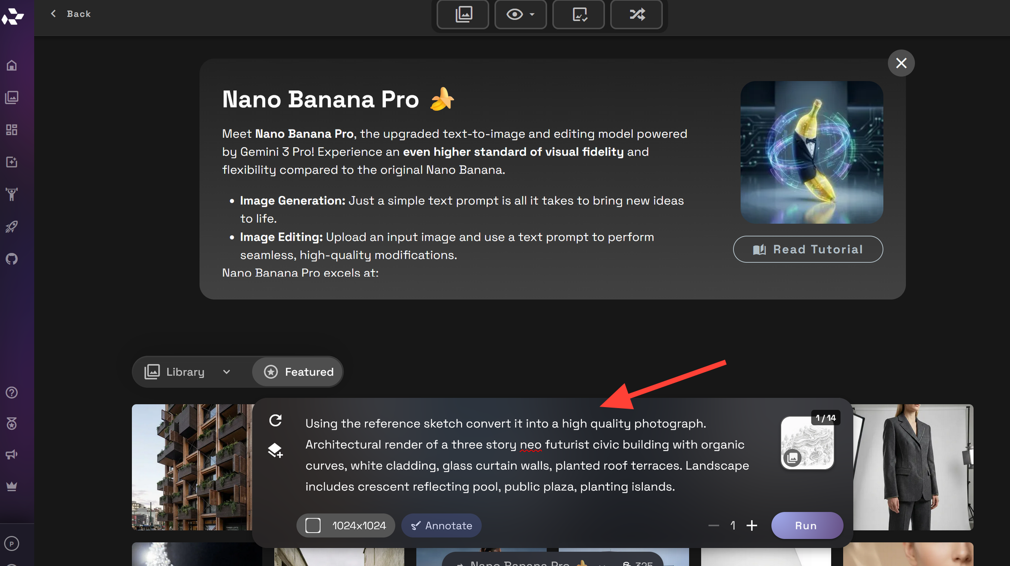Open the 1024x1024 size selector

346,526
